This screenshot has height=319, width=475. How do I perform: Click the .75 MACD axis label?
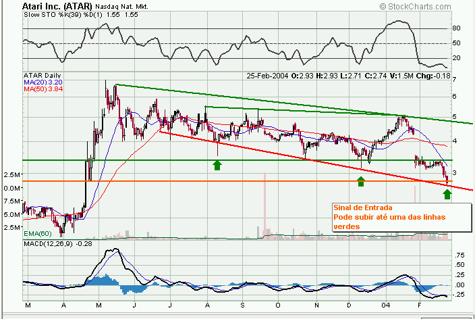(x=460, y=255)
